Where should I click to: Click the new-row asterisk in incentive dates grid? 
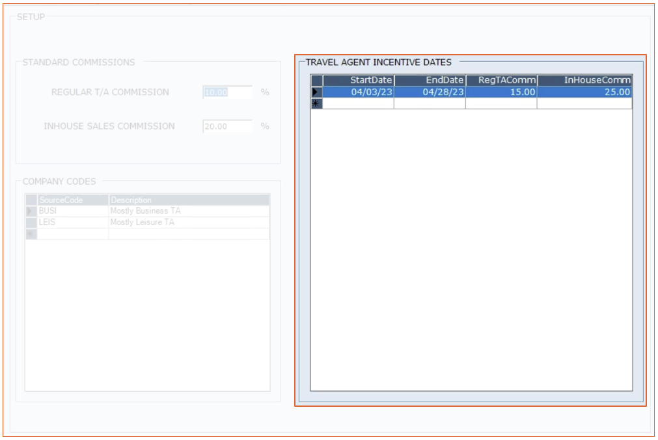[317, 103]
